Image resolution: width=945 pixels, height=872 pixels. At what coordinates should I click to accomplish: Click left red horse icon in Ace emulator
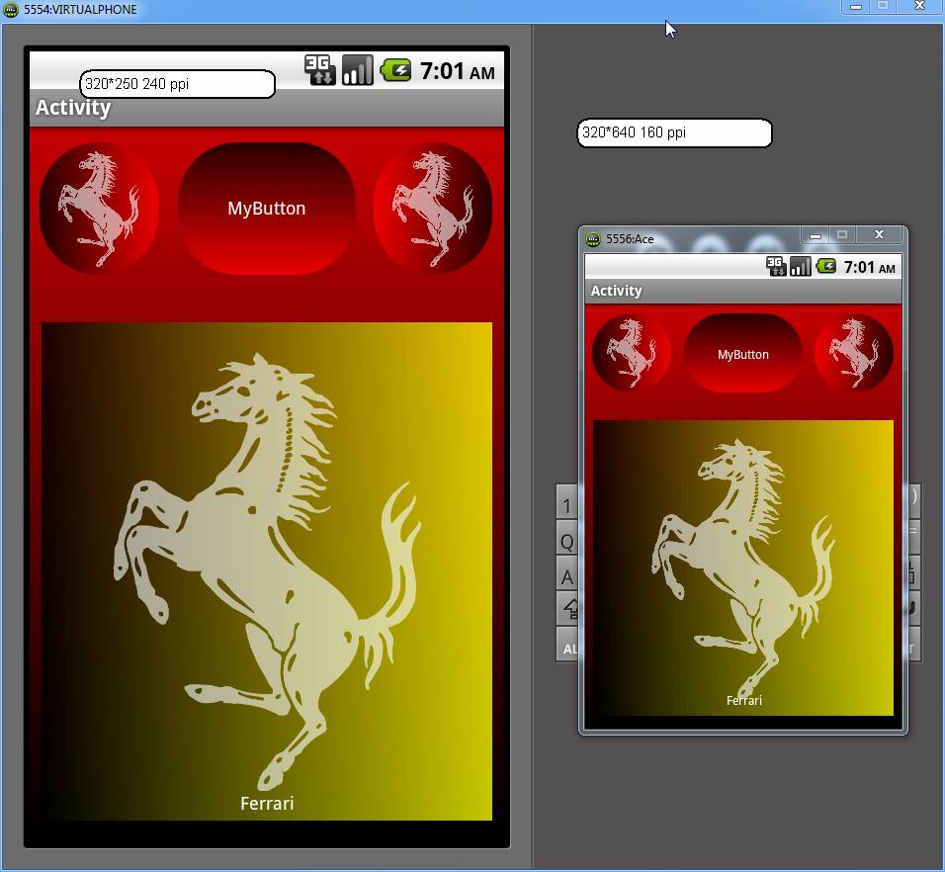tap(631, 353)
